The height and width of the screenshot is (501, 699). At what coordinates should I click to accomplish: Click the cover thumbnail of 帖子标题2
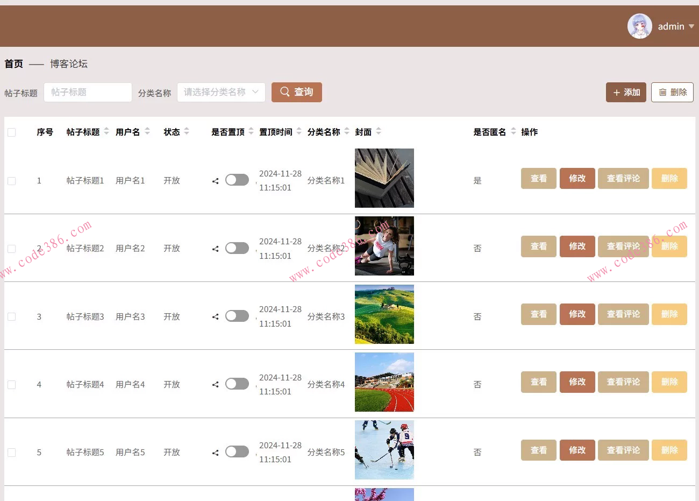[x=384, y=246]
